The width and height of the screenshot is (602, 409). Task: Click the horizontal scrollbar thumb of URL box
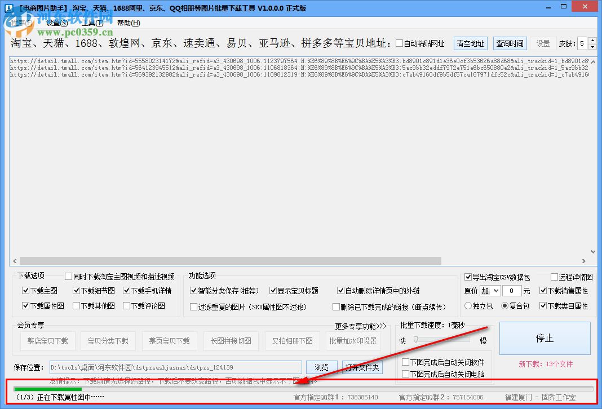(231, 261)
